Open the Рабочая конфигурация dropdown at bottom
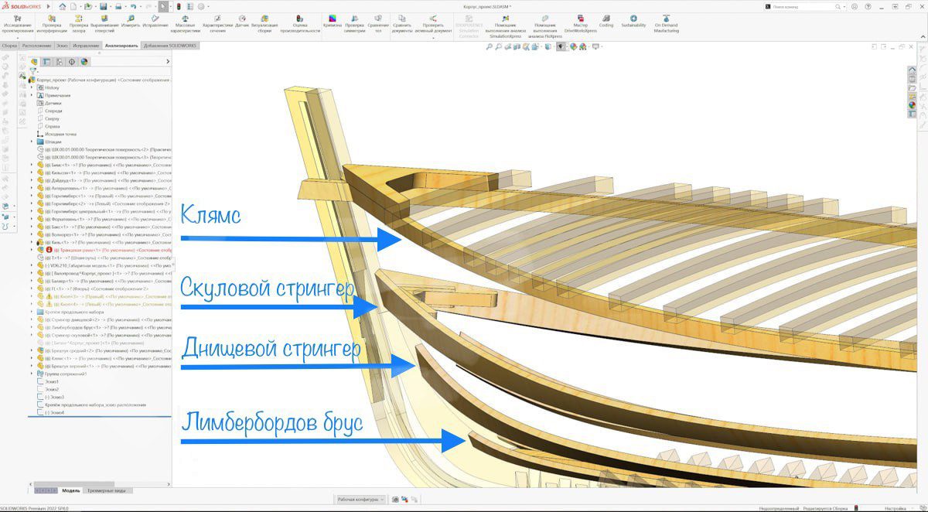Viewport: 928px width, 512px height. tap(361, 500)
